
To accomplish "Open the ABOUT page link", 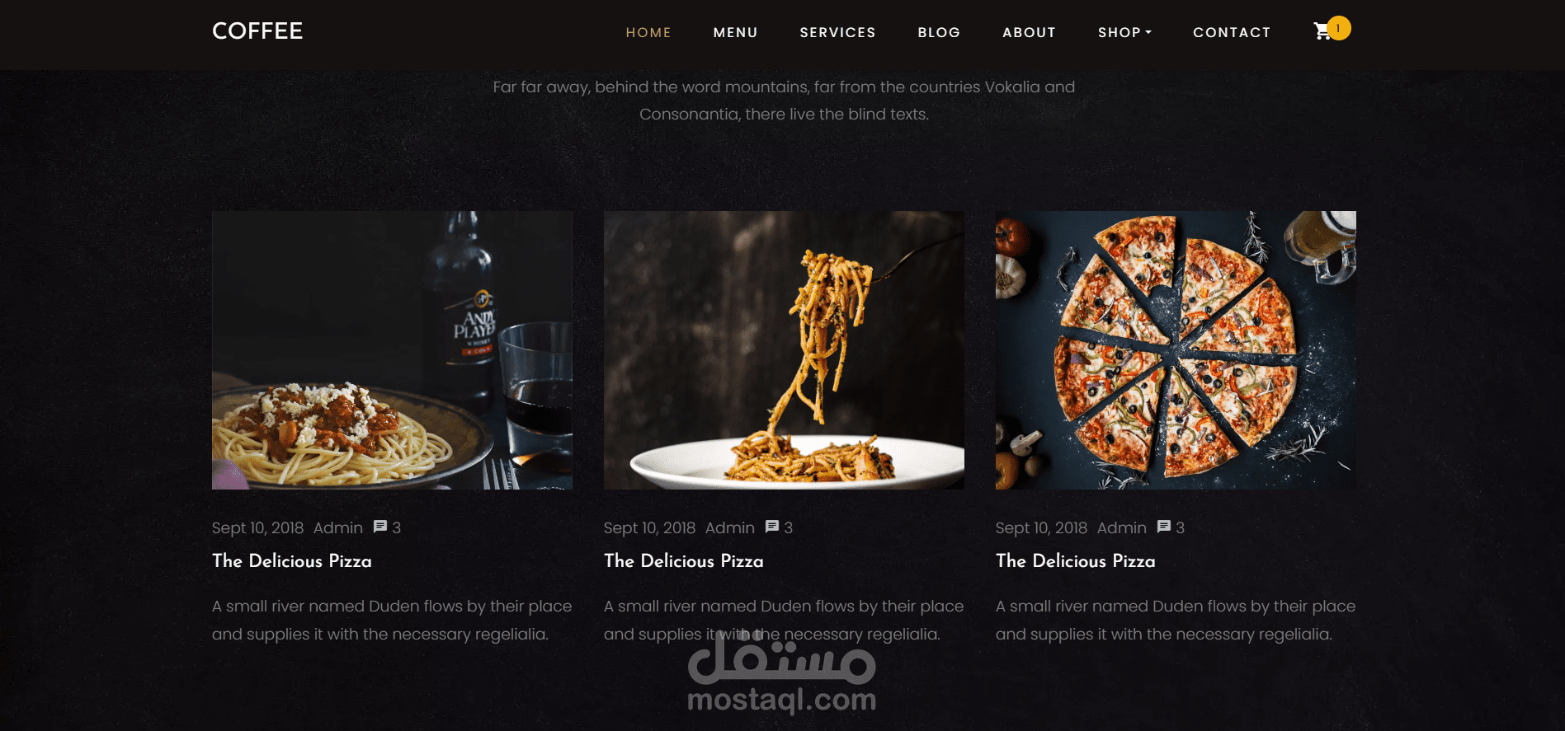I will (1029, 32).
